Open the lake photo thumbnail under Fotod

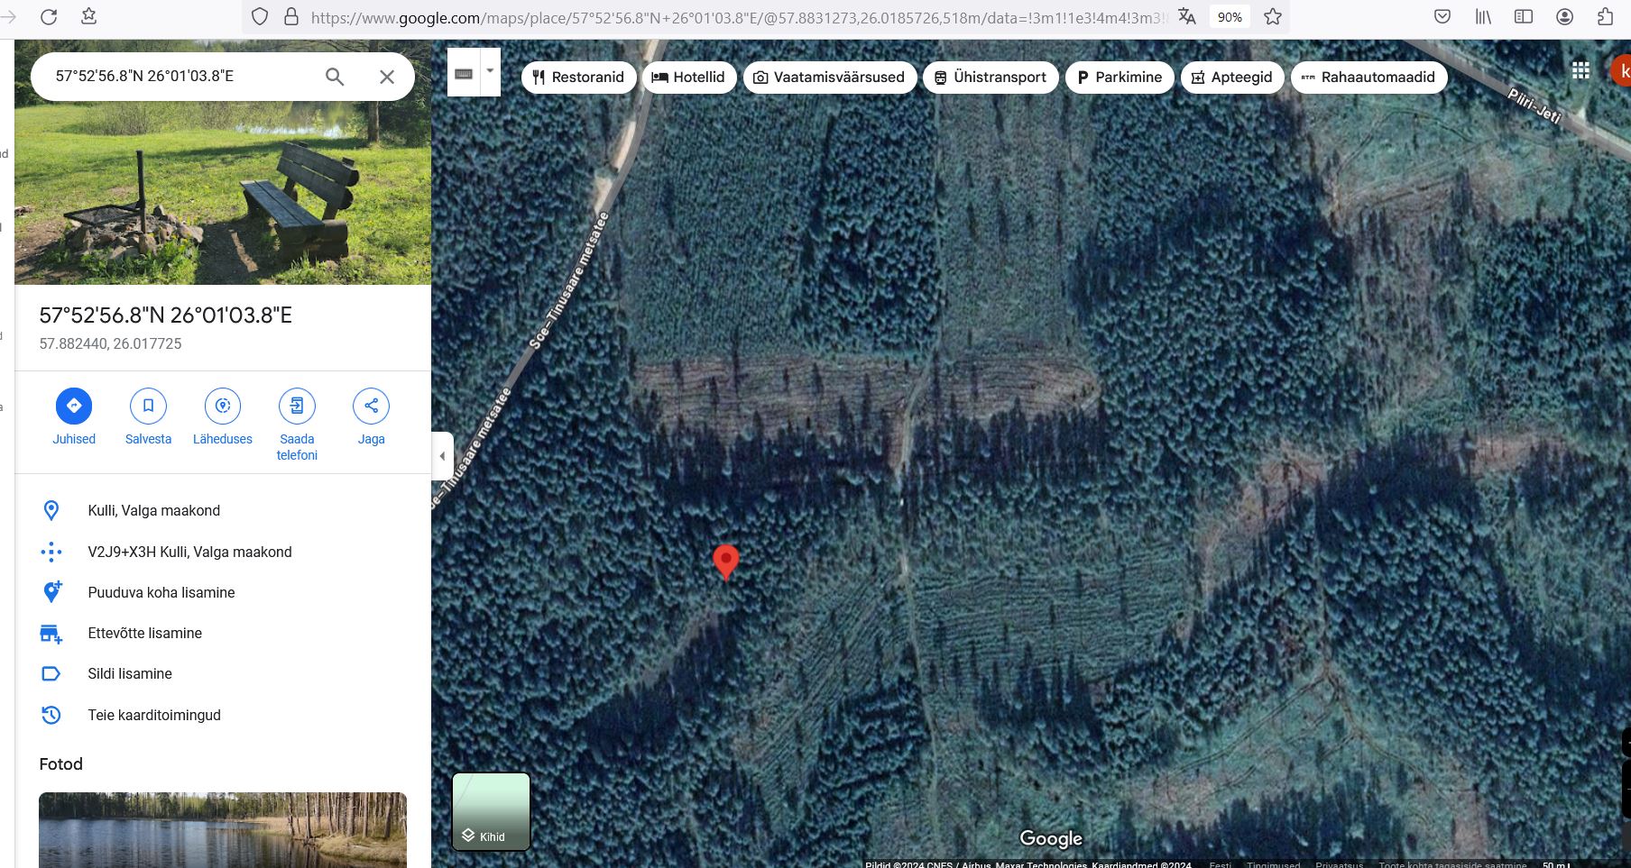(223, 829)
